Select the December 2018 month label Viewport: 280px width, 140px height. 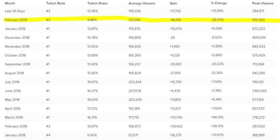17,38
